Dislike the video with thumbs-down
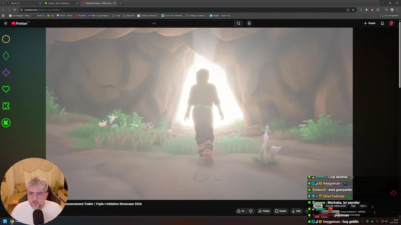Viewport: 401px width, 225px height. (251, 211)
